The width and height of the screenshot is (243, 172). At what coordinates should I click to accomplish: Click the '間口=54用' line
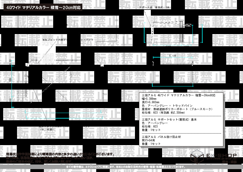pos(148,140)
